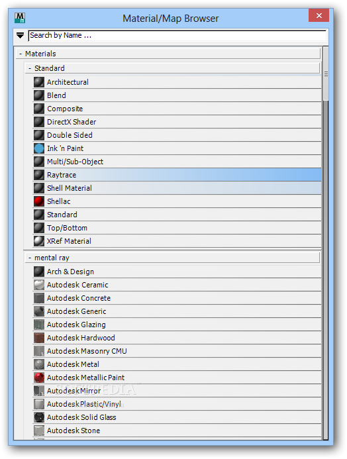Select the Autodesk Concrete label
This screenshot has width=347, height=459.
(79, 298)
